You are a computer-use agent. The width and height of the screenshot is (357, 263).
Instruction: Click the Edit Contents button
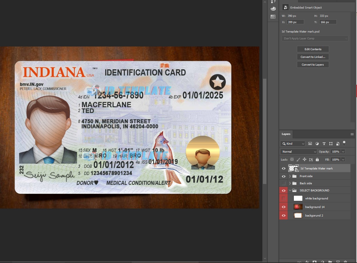click(x=313, y=49)
